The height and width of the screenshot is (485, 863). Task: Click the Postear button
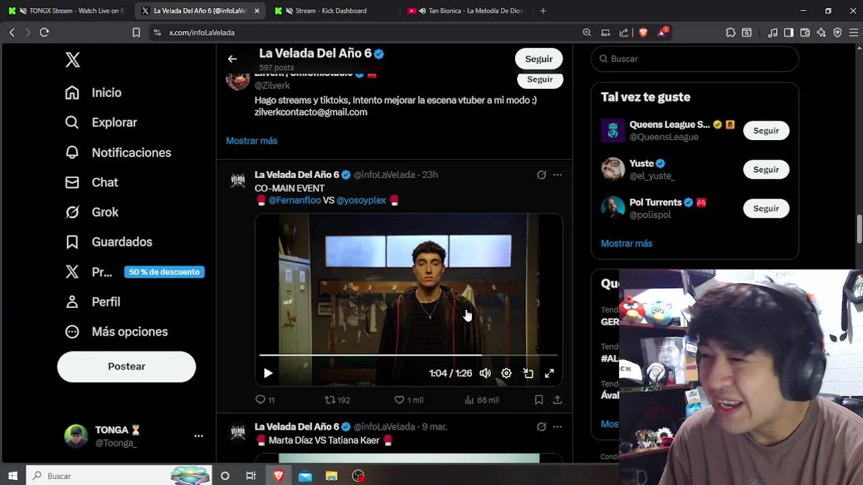127,366
